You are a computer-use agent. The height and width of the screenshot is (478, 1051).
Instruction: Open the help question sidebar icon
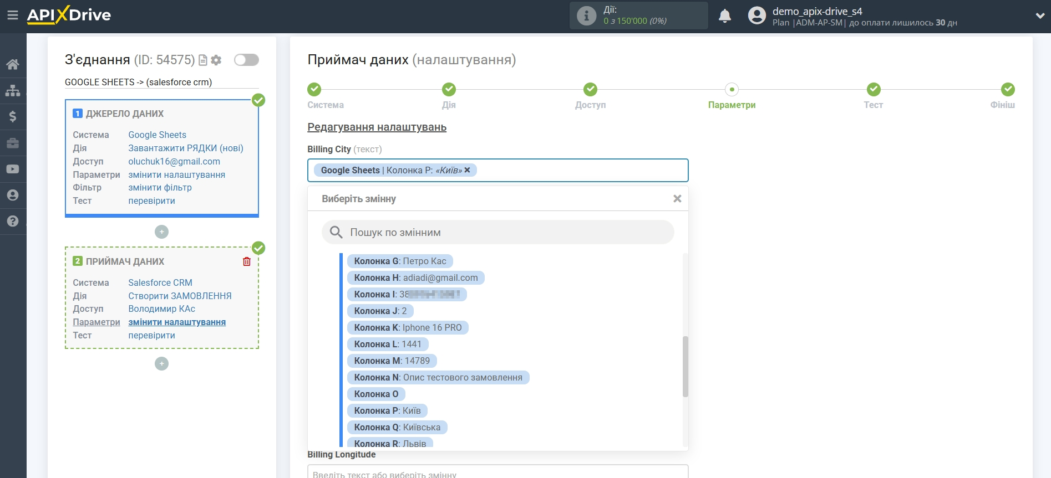tap(13, 221)
